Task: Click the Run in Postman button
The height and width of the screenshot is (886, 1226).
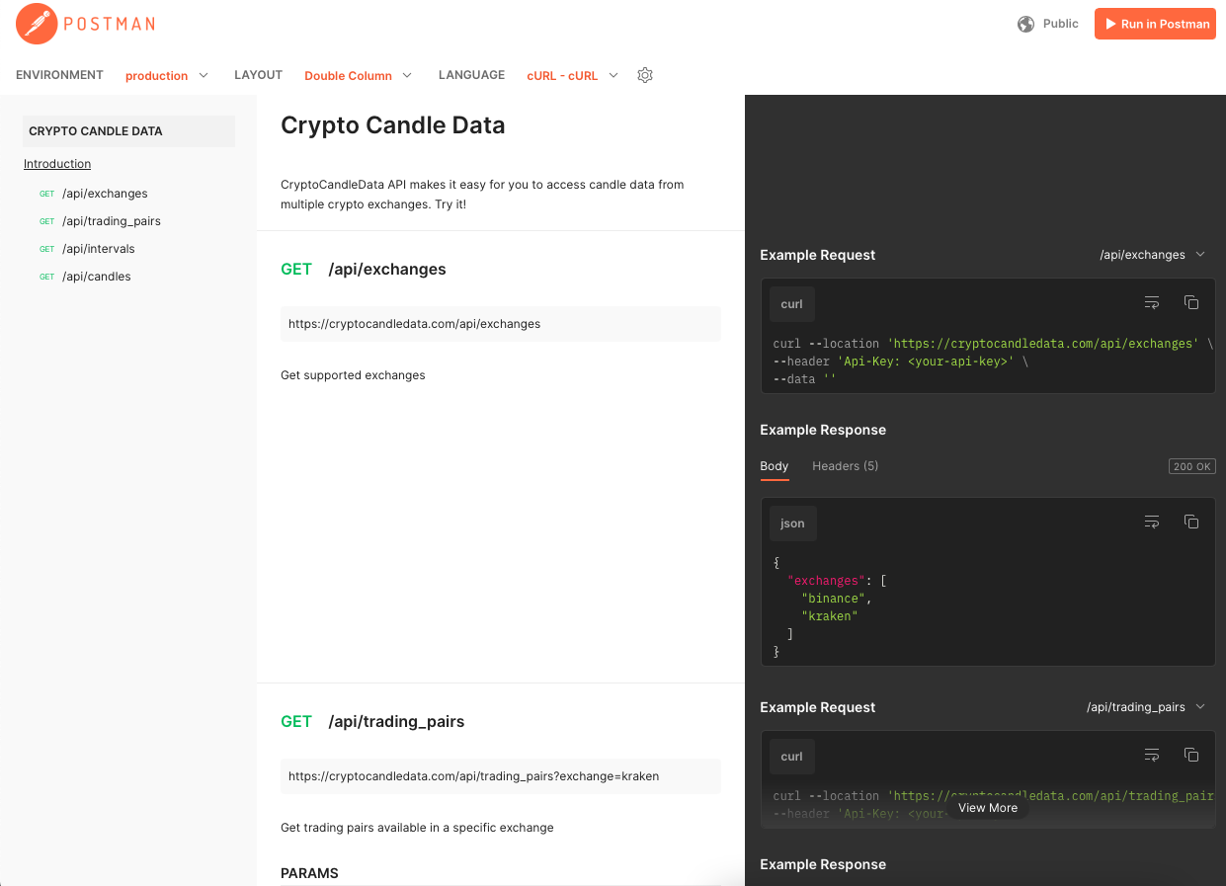Action: [x=1155, y=24]
